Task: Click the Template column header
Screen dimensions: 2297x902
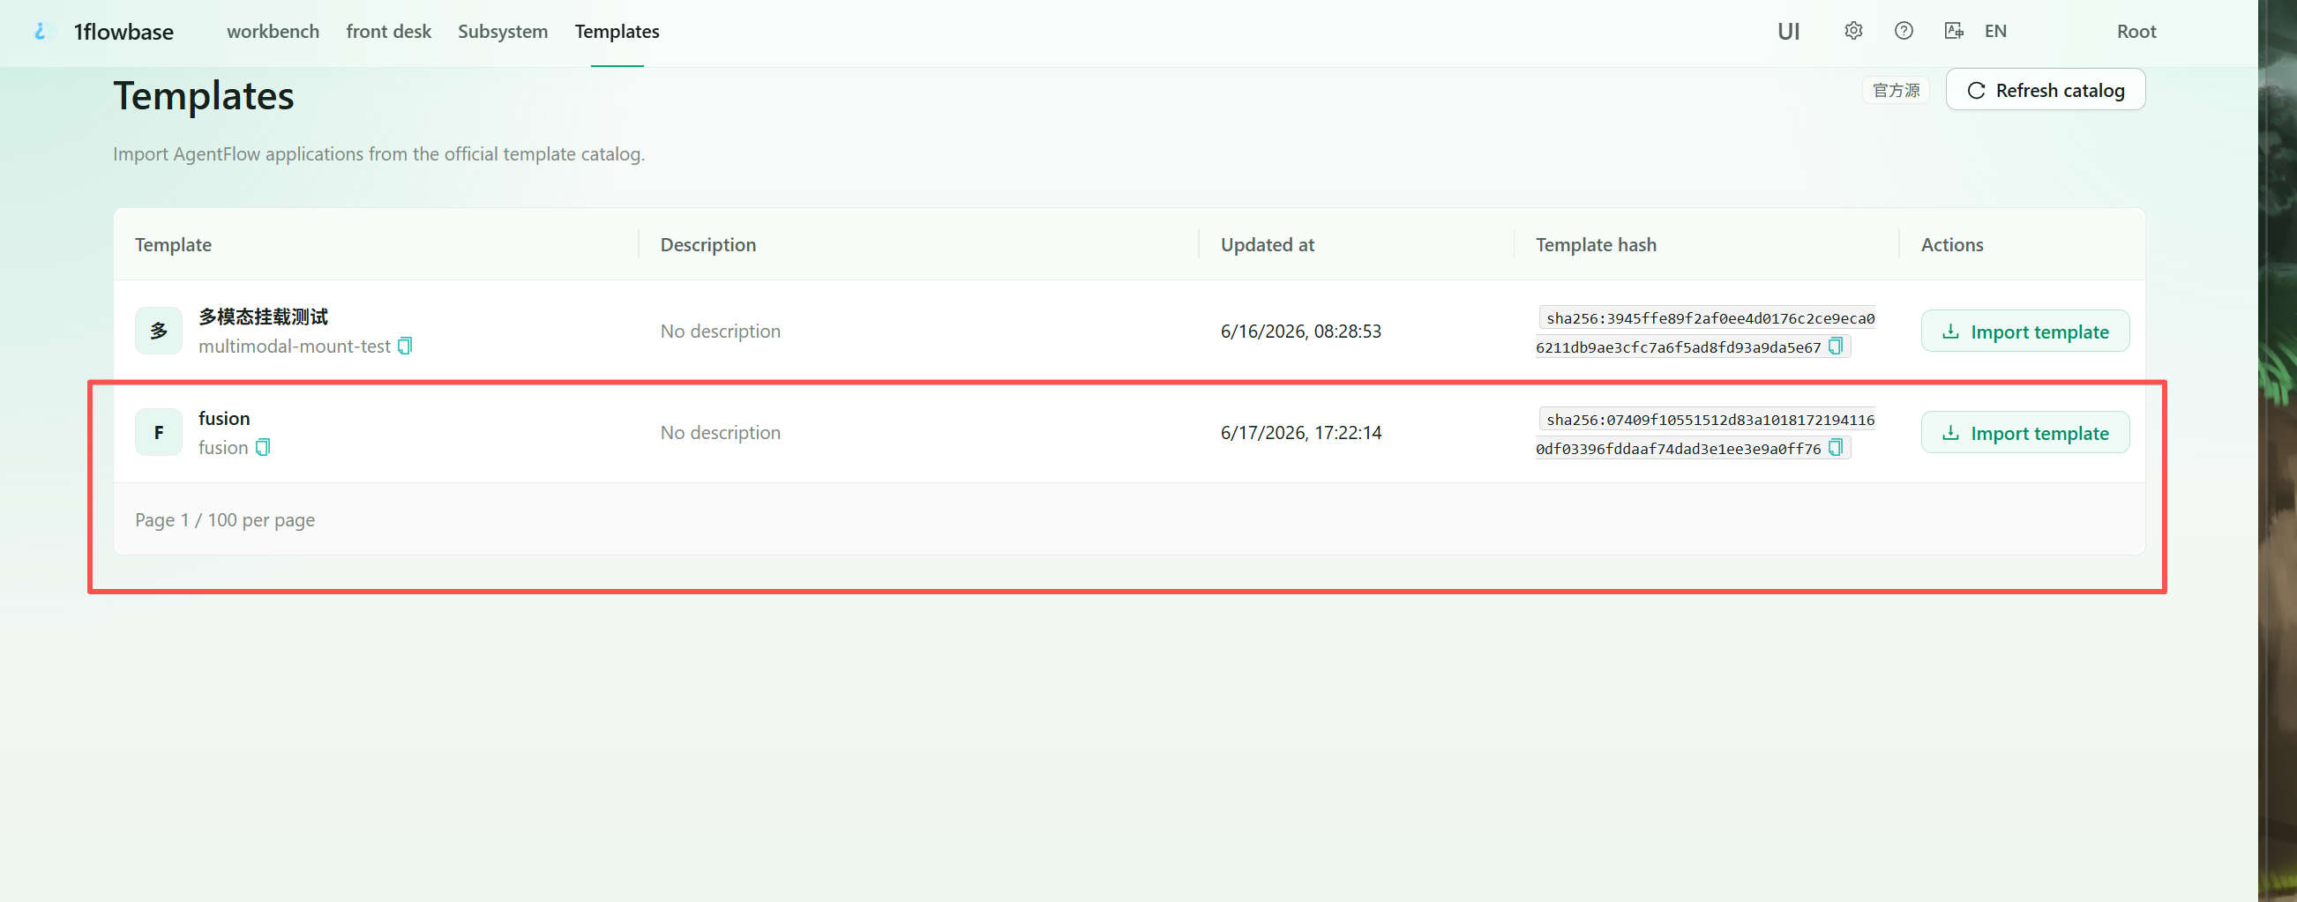Action: click(173, 244)
